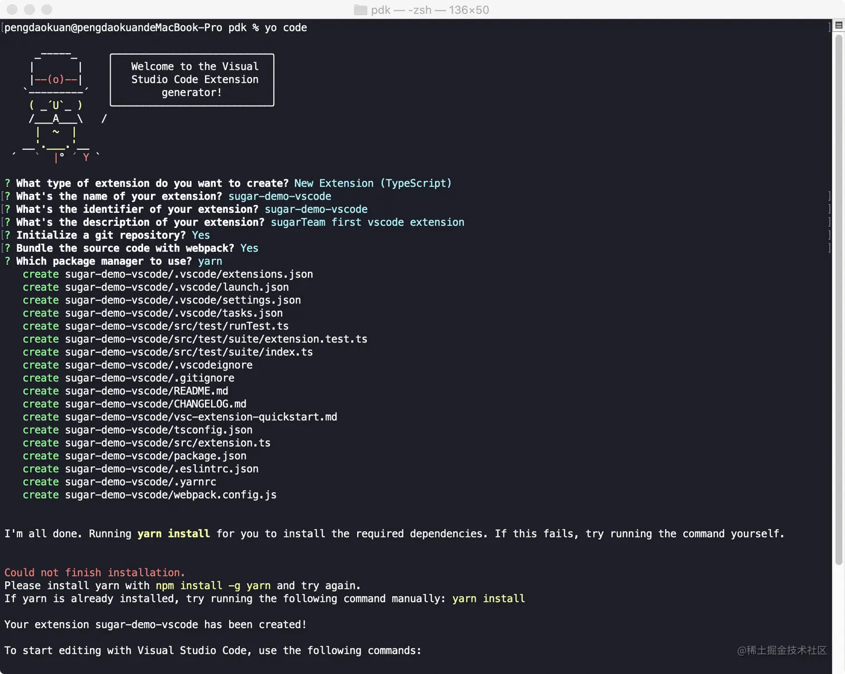Click the created path "sugar-demo-vscode/.eslintrc.json"
The image size is (845, 674).
click(162, 469)
